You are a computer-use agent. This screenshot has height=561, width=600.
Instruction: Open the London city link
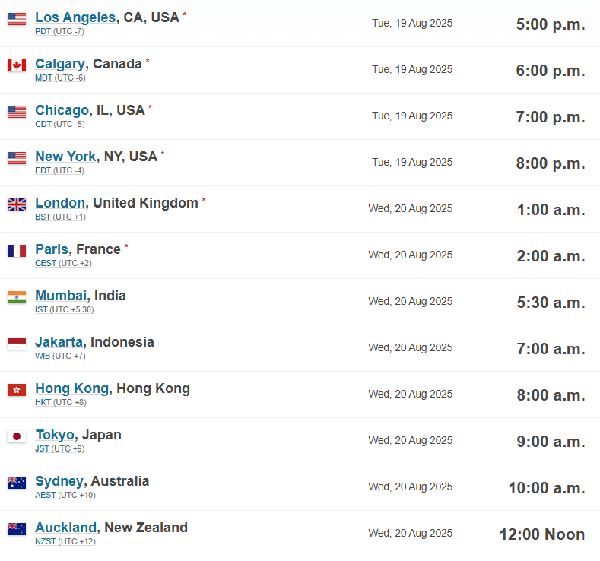click(x=60, y=203)
